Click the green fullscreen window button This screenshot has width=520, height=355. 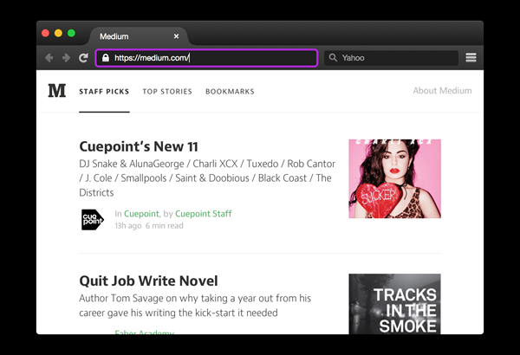71,33
